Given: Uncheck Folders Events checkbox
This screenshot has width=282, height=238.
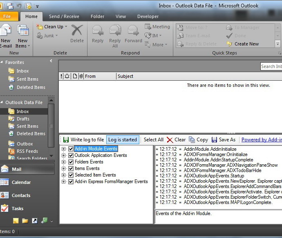Looking at the screenshot, I should coord(71,162).
